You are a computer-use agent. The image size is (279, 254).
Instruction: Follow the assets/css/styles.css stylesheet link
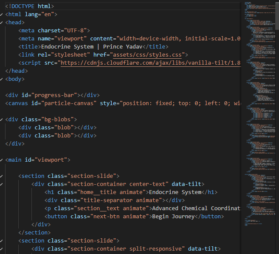point(148,55)
